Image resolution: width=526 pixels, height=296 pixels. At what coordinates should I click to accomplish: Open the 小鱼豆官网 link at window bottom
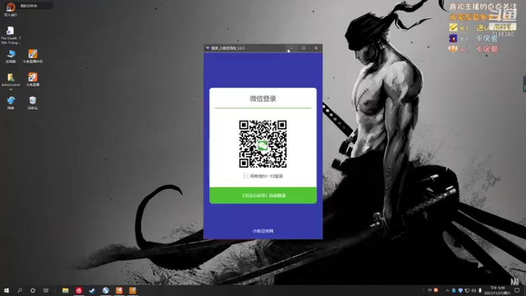click(263, 231)
